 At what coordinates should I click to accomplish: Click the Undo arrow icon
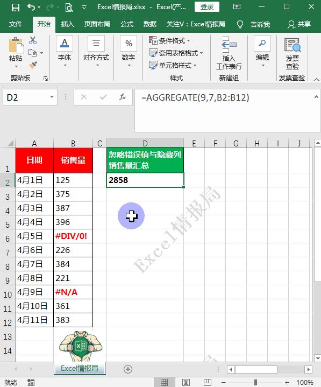click(x=31, y=7)
